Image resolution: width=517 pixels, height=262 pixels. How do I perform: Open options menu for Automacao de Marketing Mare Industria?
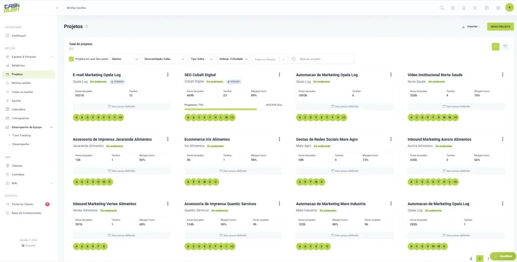click(391, 204)
